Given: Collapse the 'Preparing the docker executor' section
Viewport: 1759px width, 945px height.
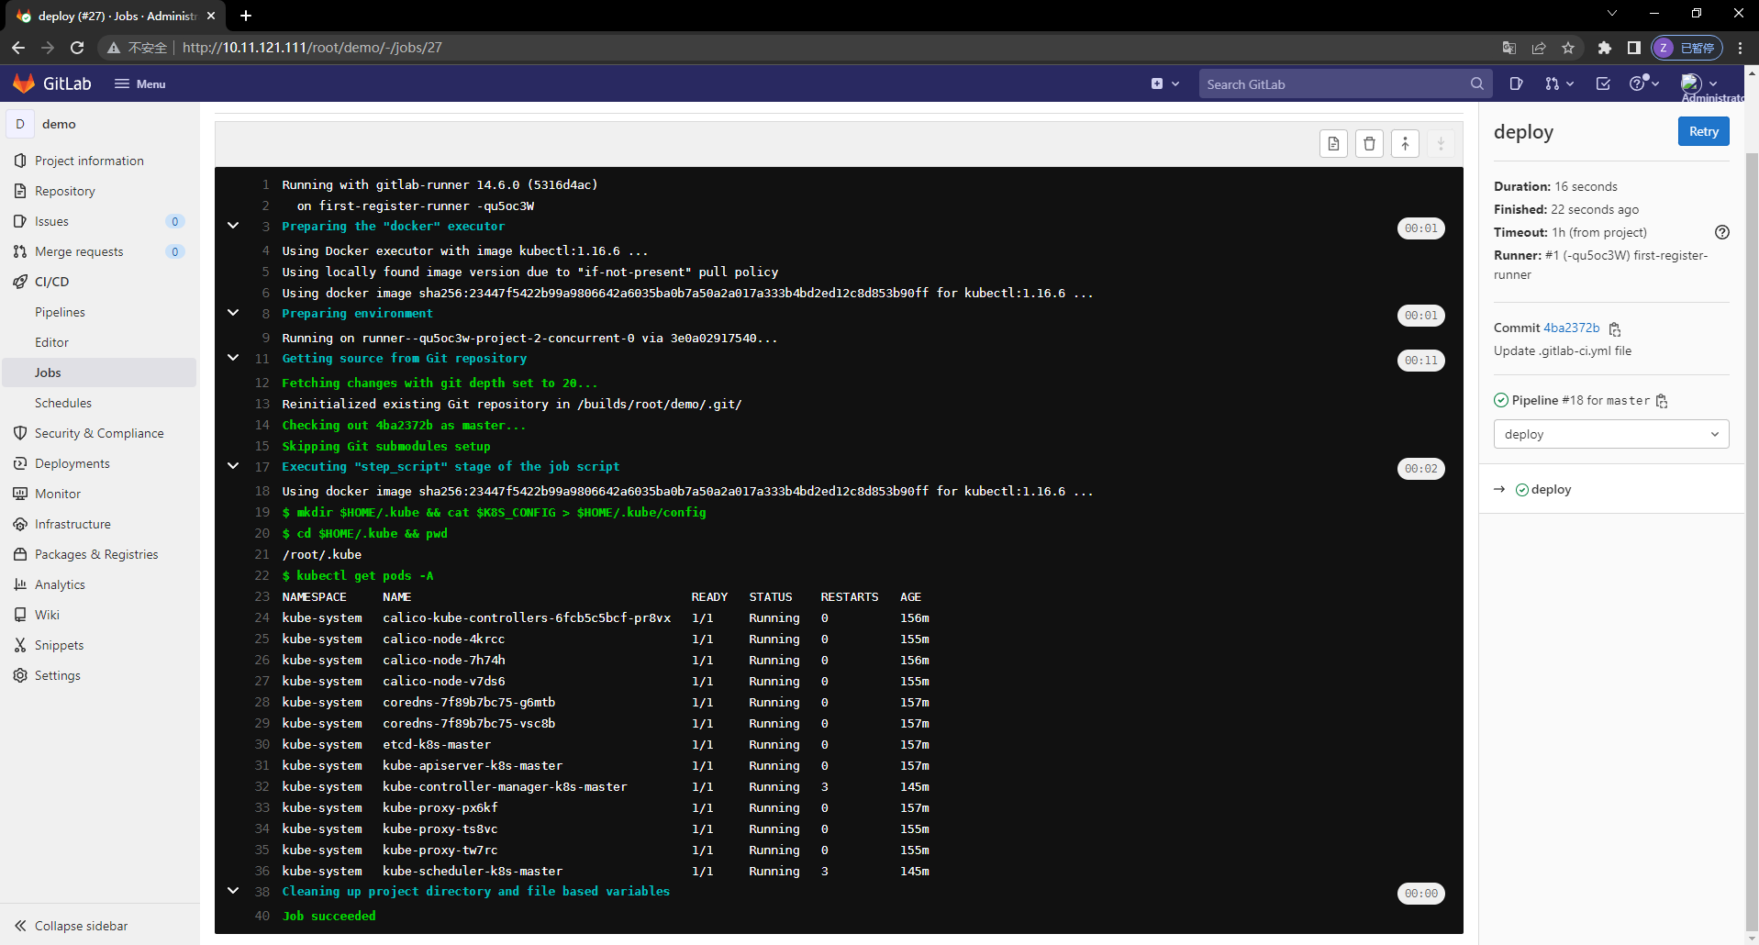Looking at the screenshot, I should click(x=233, y=226).
